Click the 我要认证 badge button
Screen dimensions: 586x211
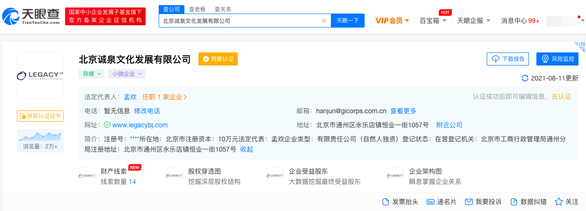pos(218,59)
